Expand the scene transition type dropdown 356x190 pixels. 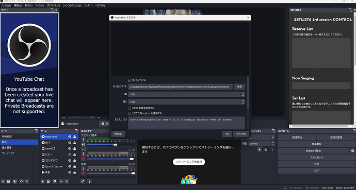click(x=272, y=137)
